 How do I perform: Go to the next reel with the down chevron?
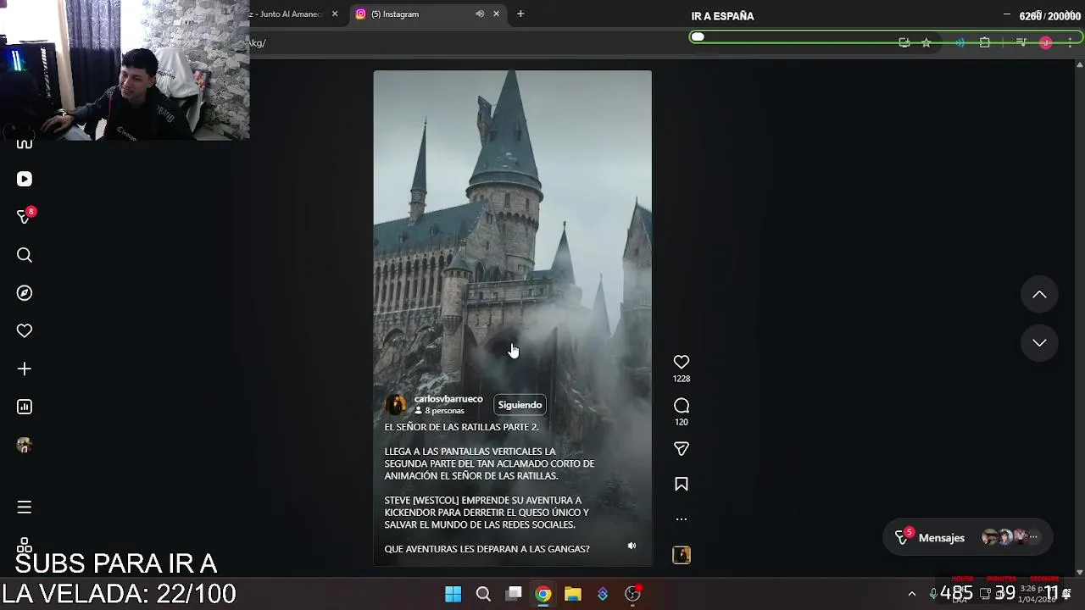click(1039, 342)
